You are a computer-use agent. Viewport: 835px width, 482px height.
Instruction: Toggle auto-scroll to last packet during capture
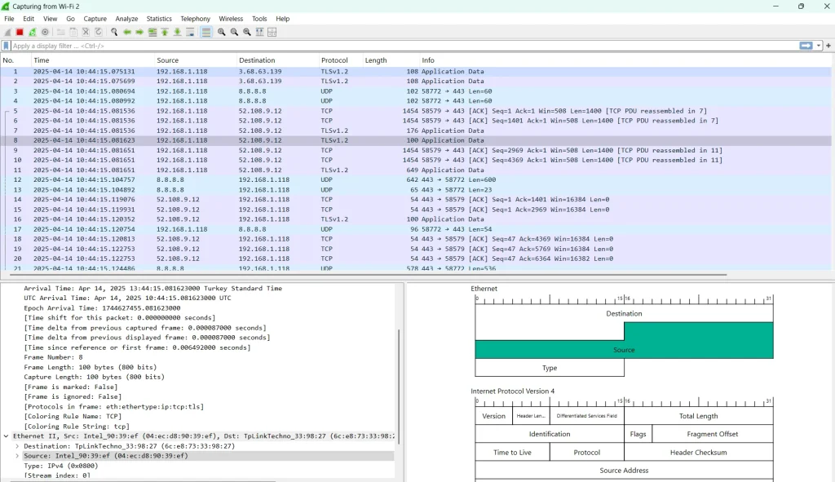[190, 32]
